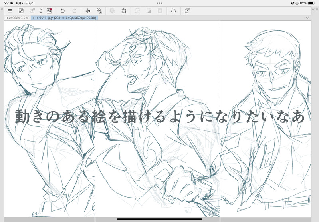Image resolution: width=319 pixels, height=222 pixels.
Task: Tap the iPad home indicator bar
Action: tap(160, 219)
